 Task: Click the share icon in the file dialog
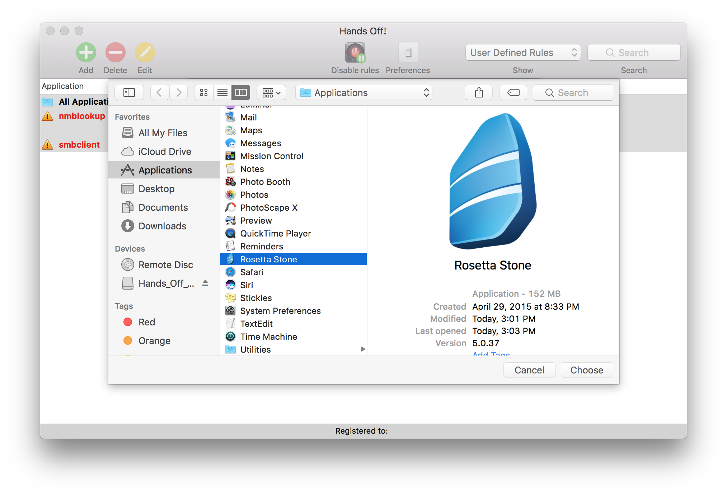[x=479, y=93]
